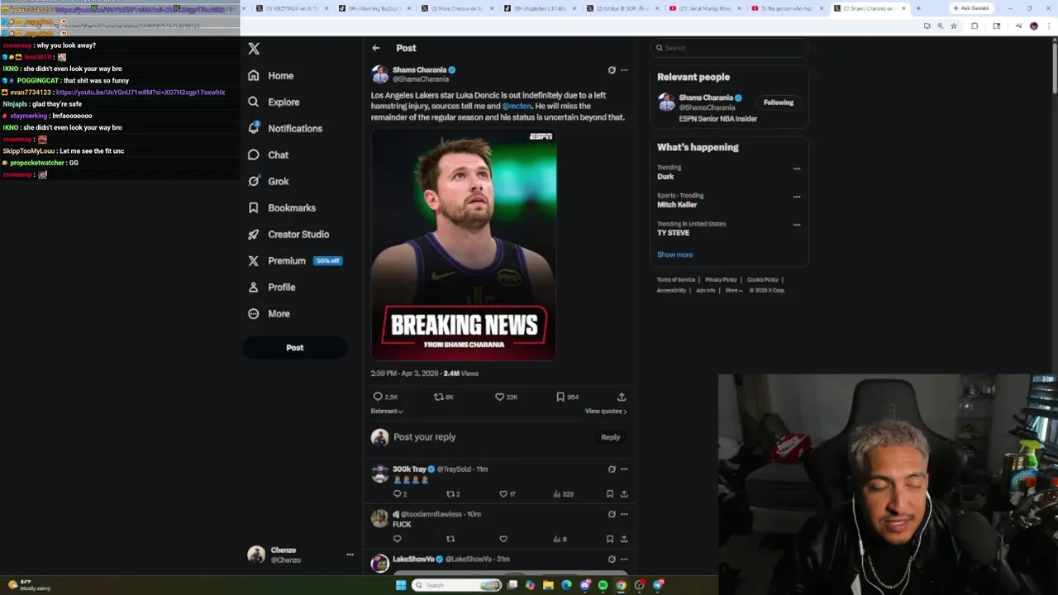Click the sidebar Post button
The height and width of the screenshot is (595, 1058).
coord(294,347)
